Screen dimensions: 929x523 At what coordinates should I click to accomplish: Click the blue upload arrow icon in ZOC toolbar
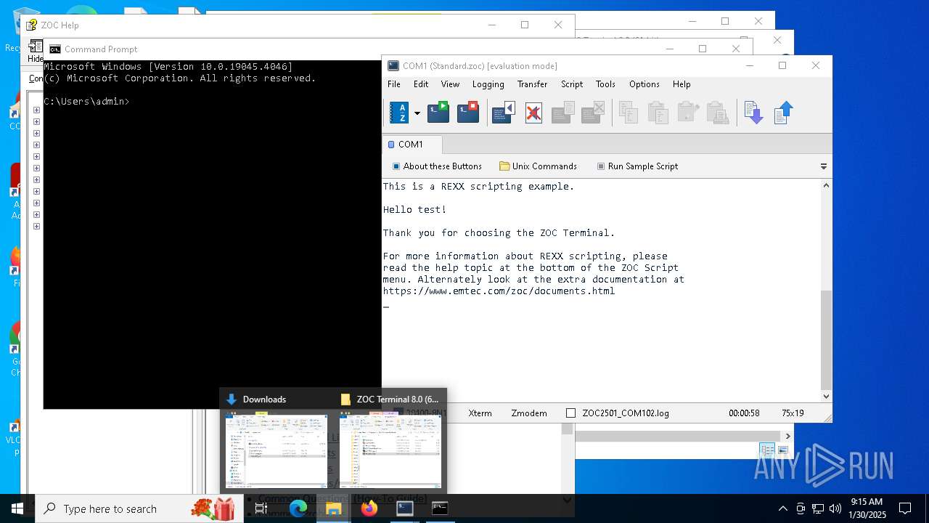tap(783, 113)
